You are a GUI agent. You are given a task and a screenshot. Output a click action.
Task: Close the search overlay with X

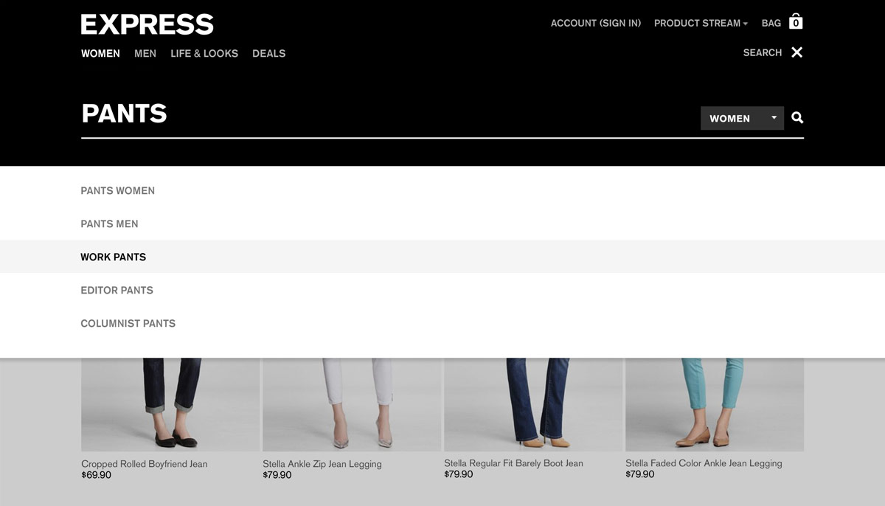tap(796, 52)
